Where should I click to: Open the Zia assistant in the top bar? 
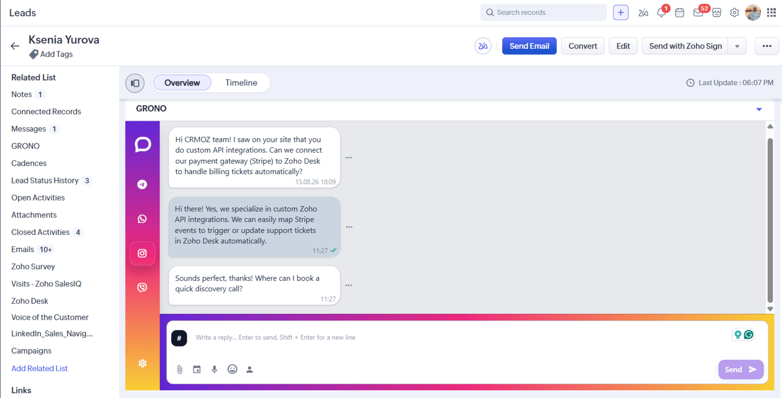(643, 13)
